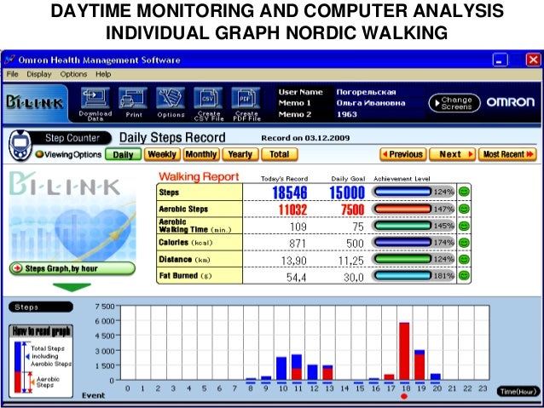This screenshot has height=408, width=544.
Task: Switch to the Monthly view
Action: pyautogui.click(x=201, y=154)
